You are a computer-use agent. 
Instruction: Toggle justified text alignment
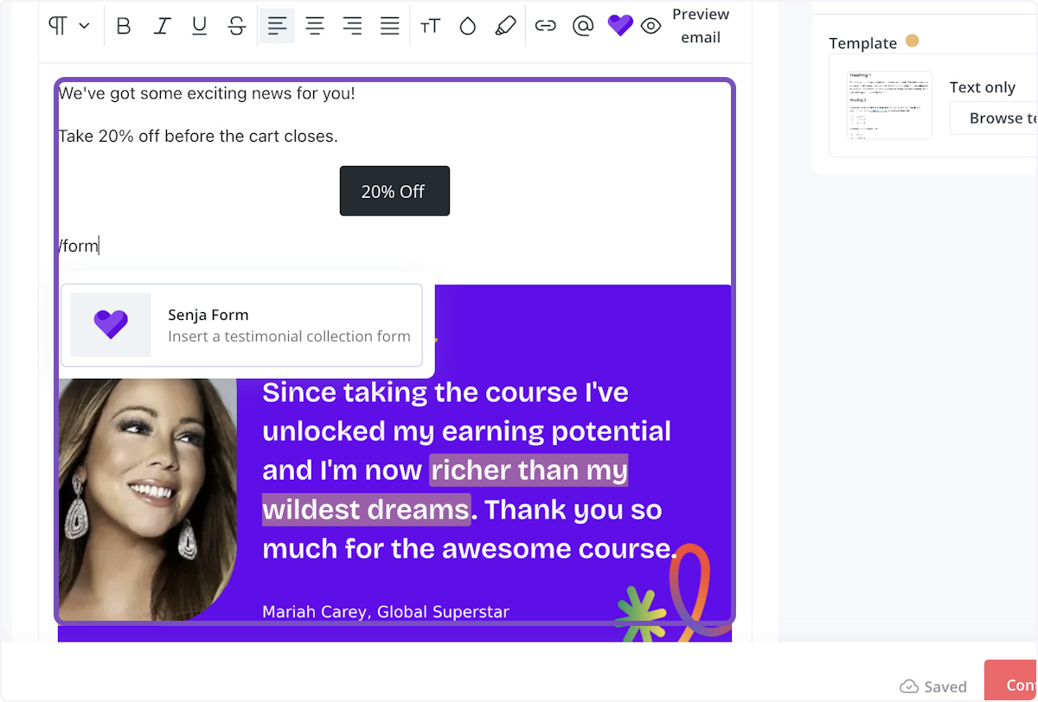390,26
